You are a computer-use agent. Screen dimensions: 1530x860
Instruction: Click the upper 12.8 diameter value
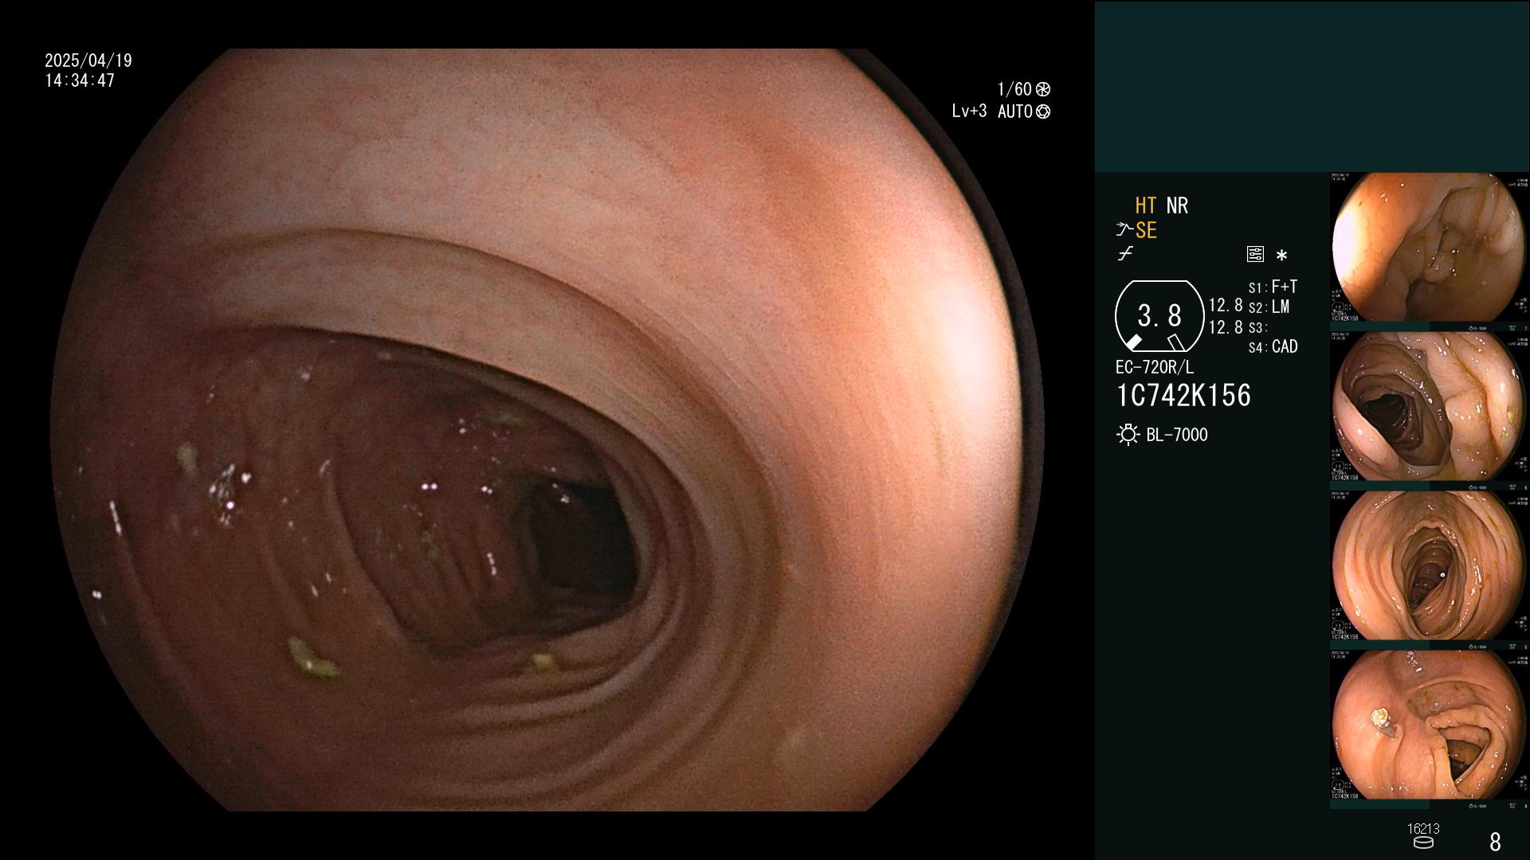(1226, 306)
